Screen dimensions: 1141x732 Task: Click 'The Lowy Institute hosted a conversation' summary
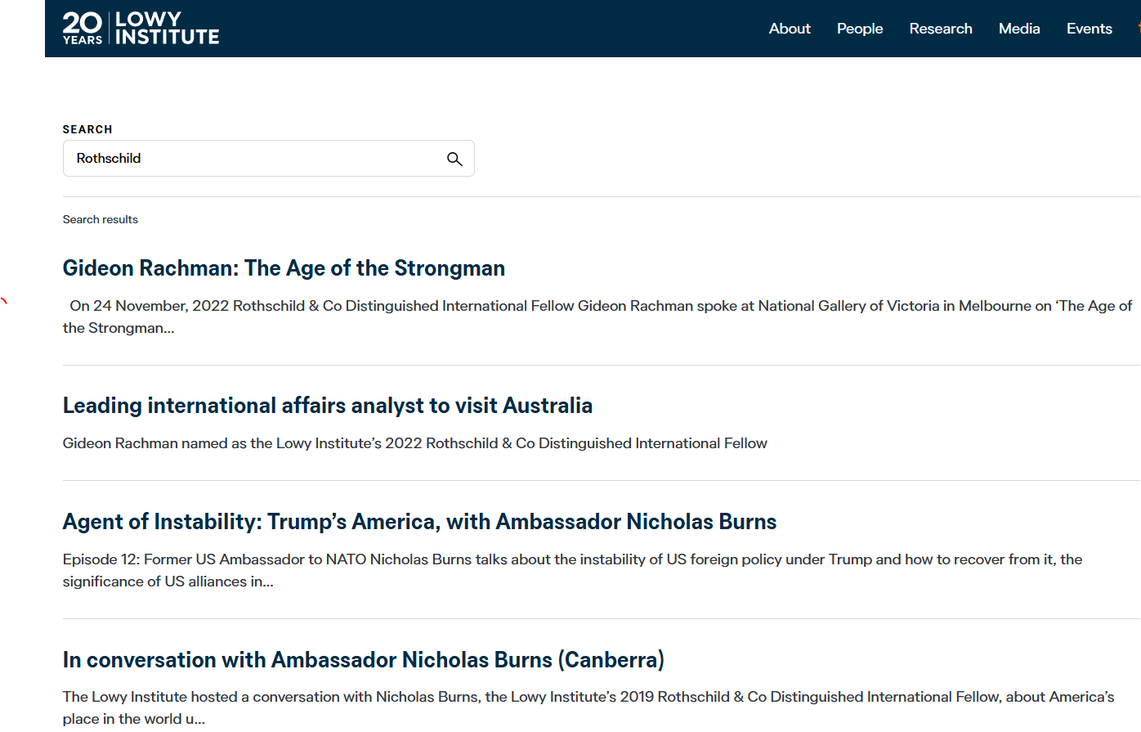click(588, 707)
